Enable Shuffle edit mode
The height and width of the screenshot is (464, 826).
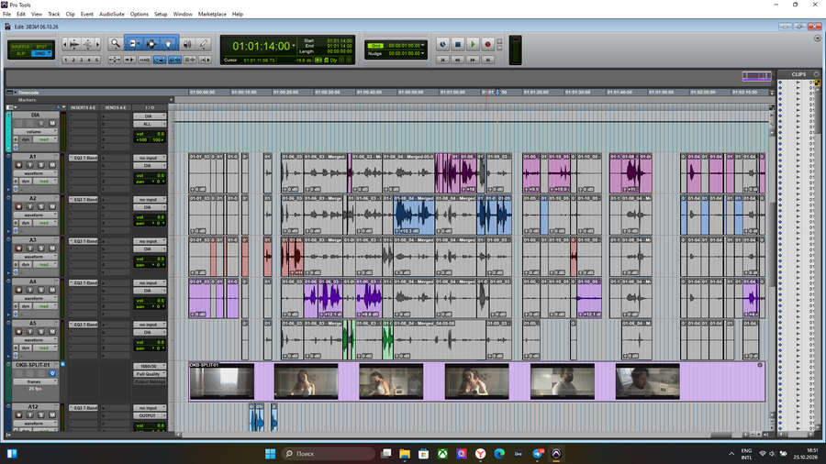[x=20, y=46]
